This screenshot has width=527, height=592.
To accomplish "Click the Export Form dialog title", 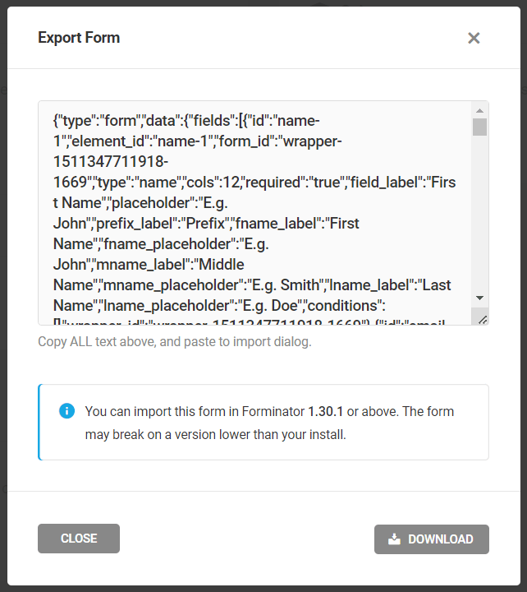I will 79,37.
